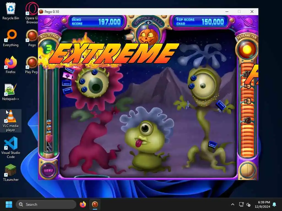Click the spare balls stacked in the tube

click(x=49, y=127)
